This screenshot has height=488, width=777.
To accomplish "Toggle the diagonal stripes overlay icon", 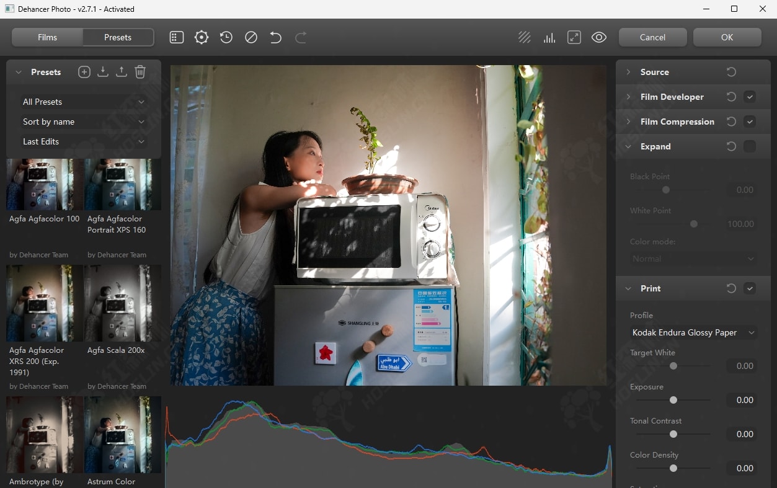I will (x=525, y=37).
